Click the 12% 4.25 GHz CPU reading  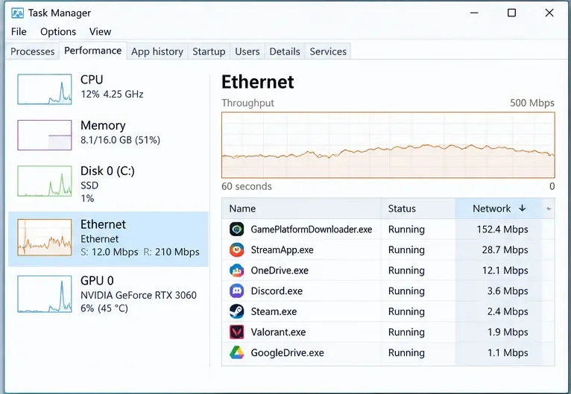112,95
